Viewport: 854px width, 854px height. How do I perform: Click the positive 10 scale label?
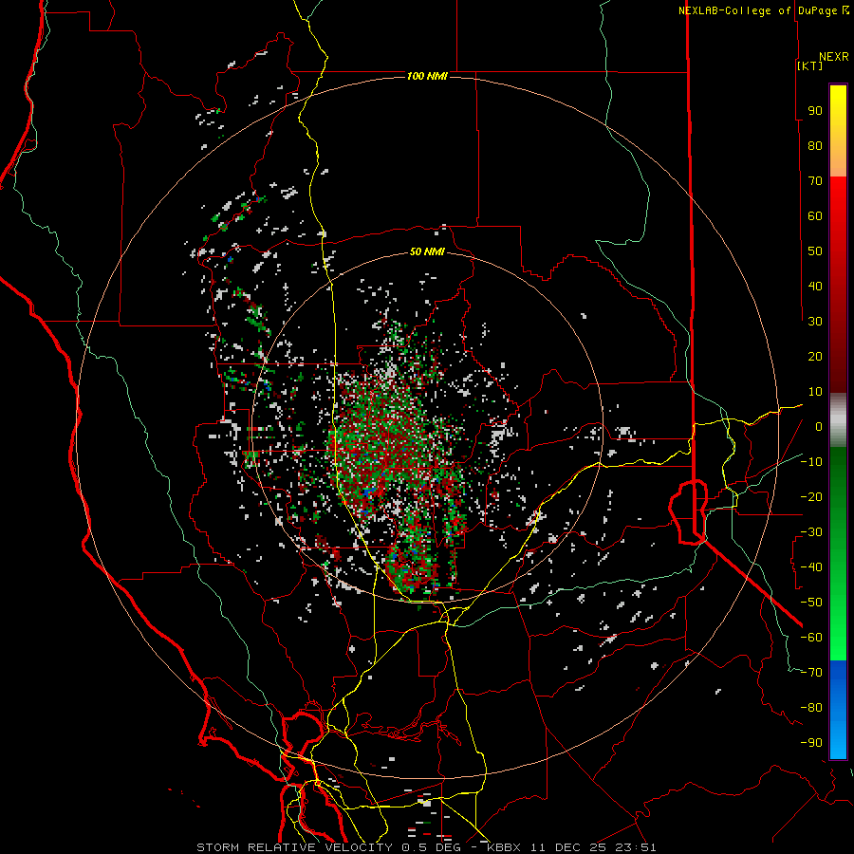815,392
